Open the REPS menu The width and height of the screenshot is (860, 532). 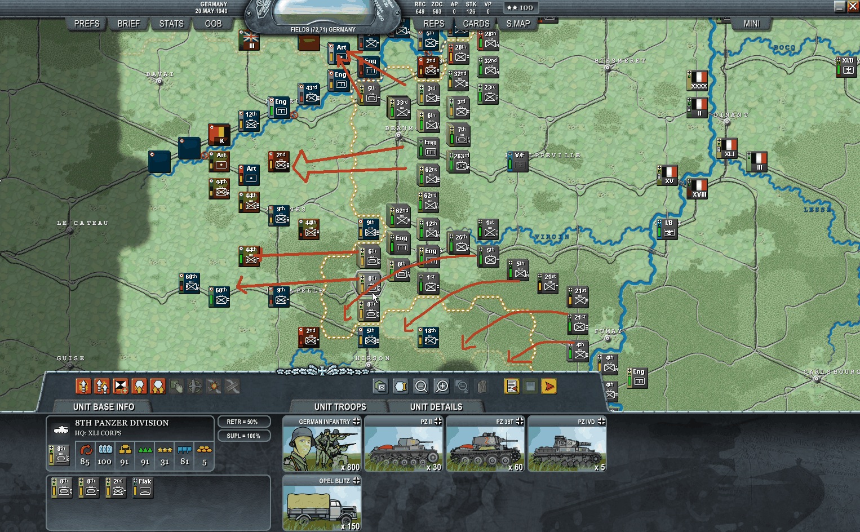(433, 24)
